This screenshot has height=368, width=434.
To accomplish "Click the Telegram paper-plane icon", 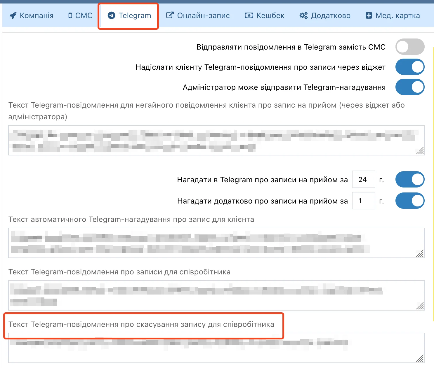I will (111, 15).
